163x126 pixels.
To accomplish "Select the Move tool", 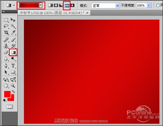I will click(x=13, y=20).
